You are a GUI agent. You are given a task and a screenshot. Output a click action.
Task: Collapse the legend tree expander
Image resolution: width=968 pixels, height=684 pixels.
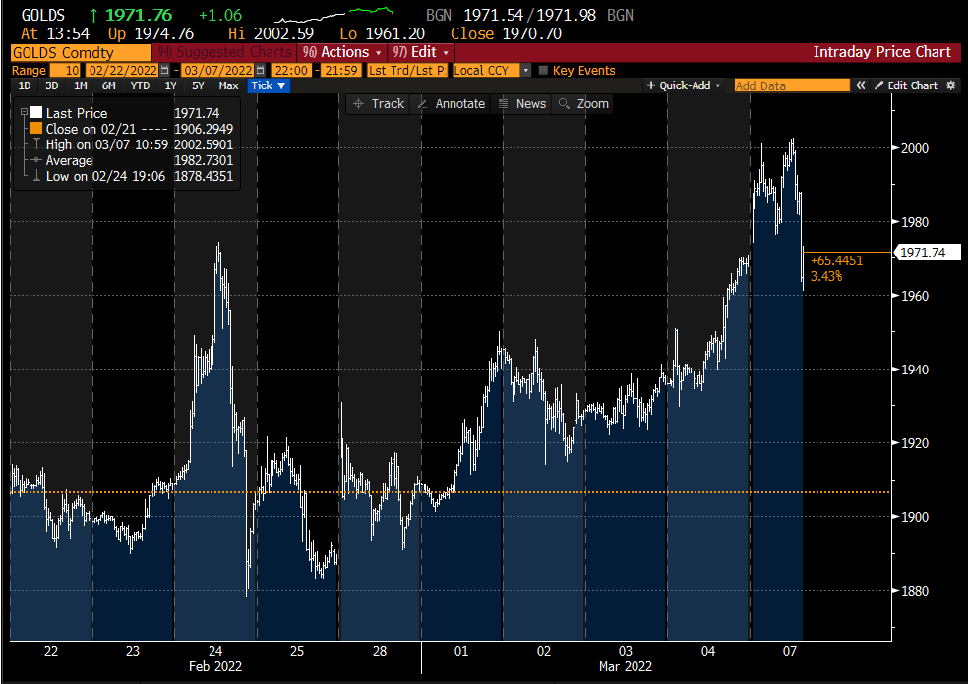[x=24, y=112]
